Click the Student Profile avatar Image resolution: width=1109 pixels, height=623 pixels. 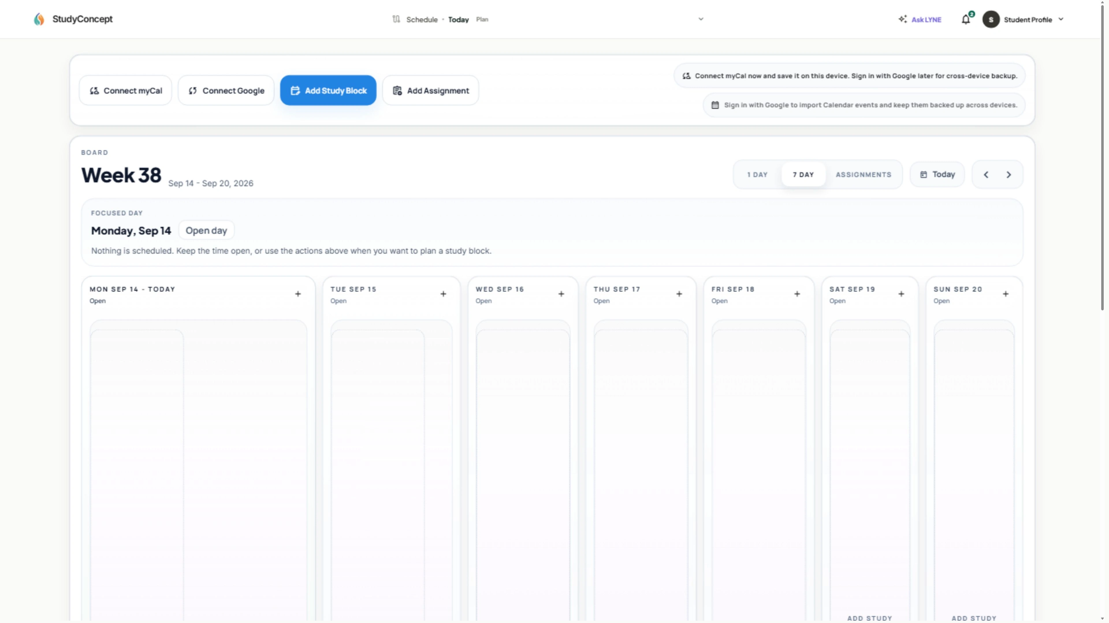991,19
